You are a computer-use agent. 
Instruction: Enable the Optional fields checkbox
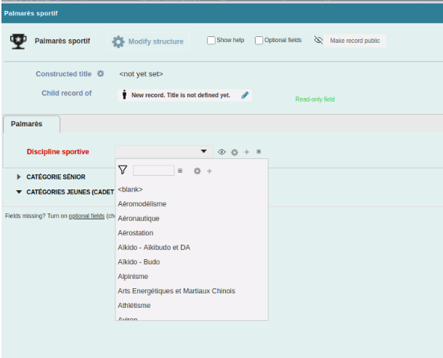[259, 41]
